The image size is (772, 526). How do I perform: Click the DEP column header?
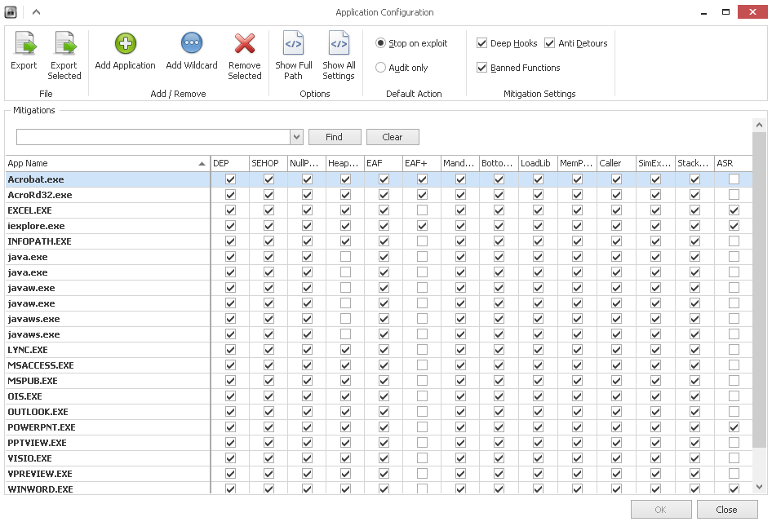229,163
